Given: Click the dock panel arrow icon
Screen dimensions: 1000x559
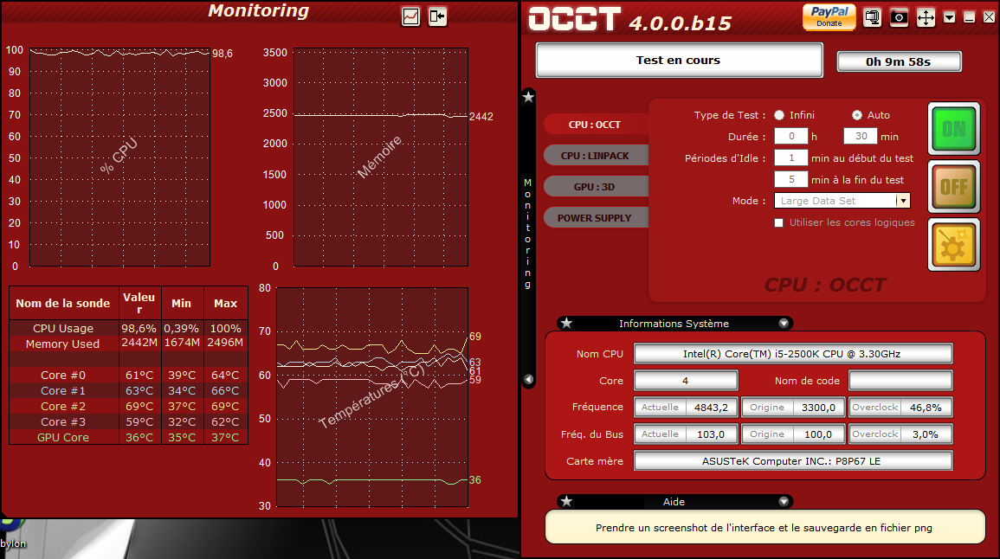Looking at the screenshot, I should (x=437, y=16).
